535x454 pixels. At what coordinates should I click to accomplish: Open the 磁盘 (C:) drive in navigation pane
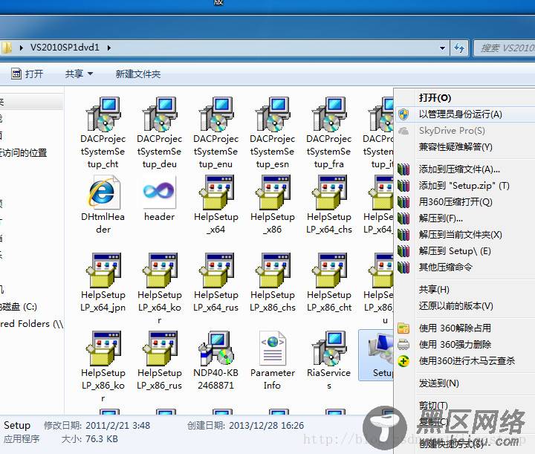[19, 307]
